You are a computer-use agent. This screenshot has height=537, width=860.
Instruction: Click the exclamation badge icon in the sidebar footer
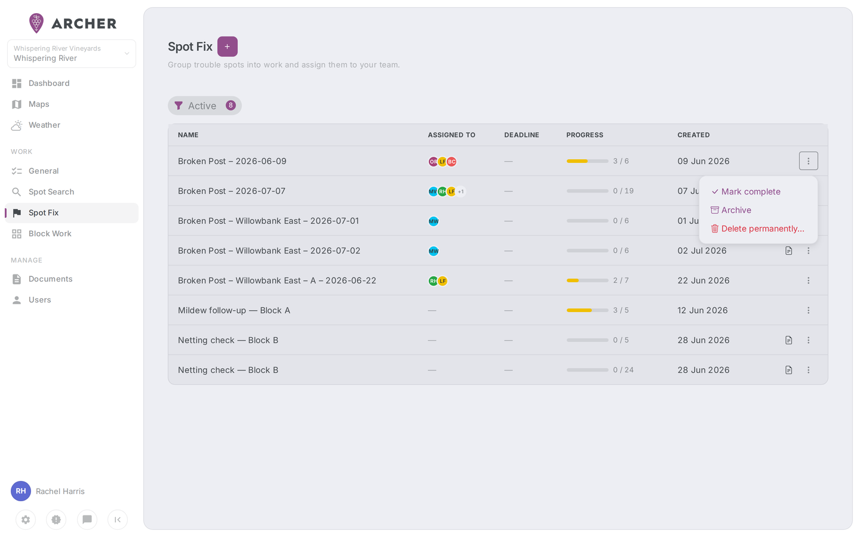(56, 520)
